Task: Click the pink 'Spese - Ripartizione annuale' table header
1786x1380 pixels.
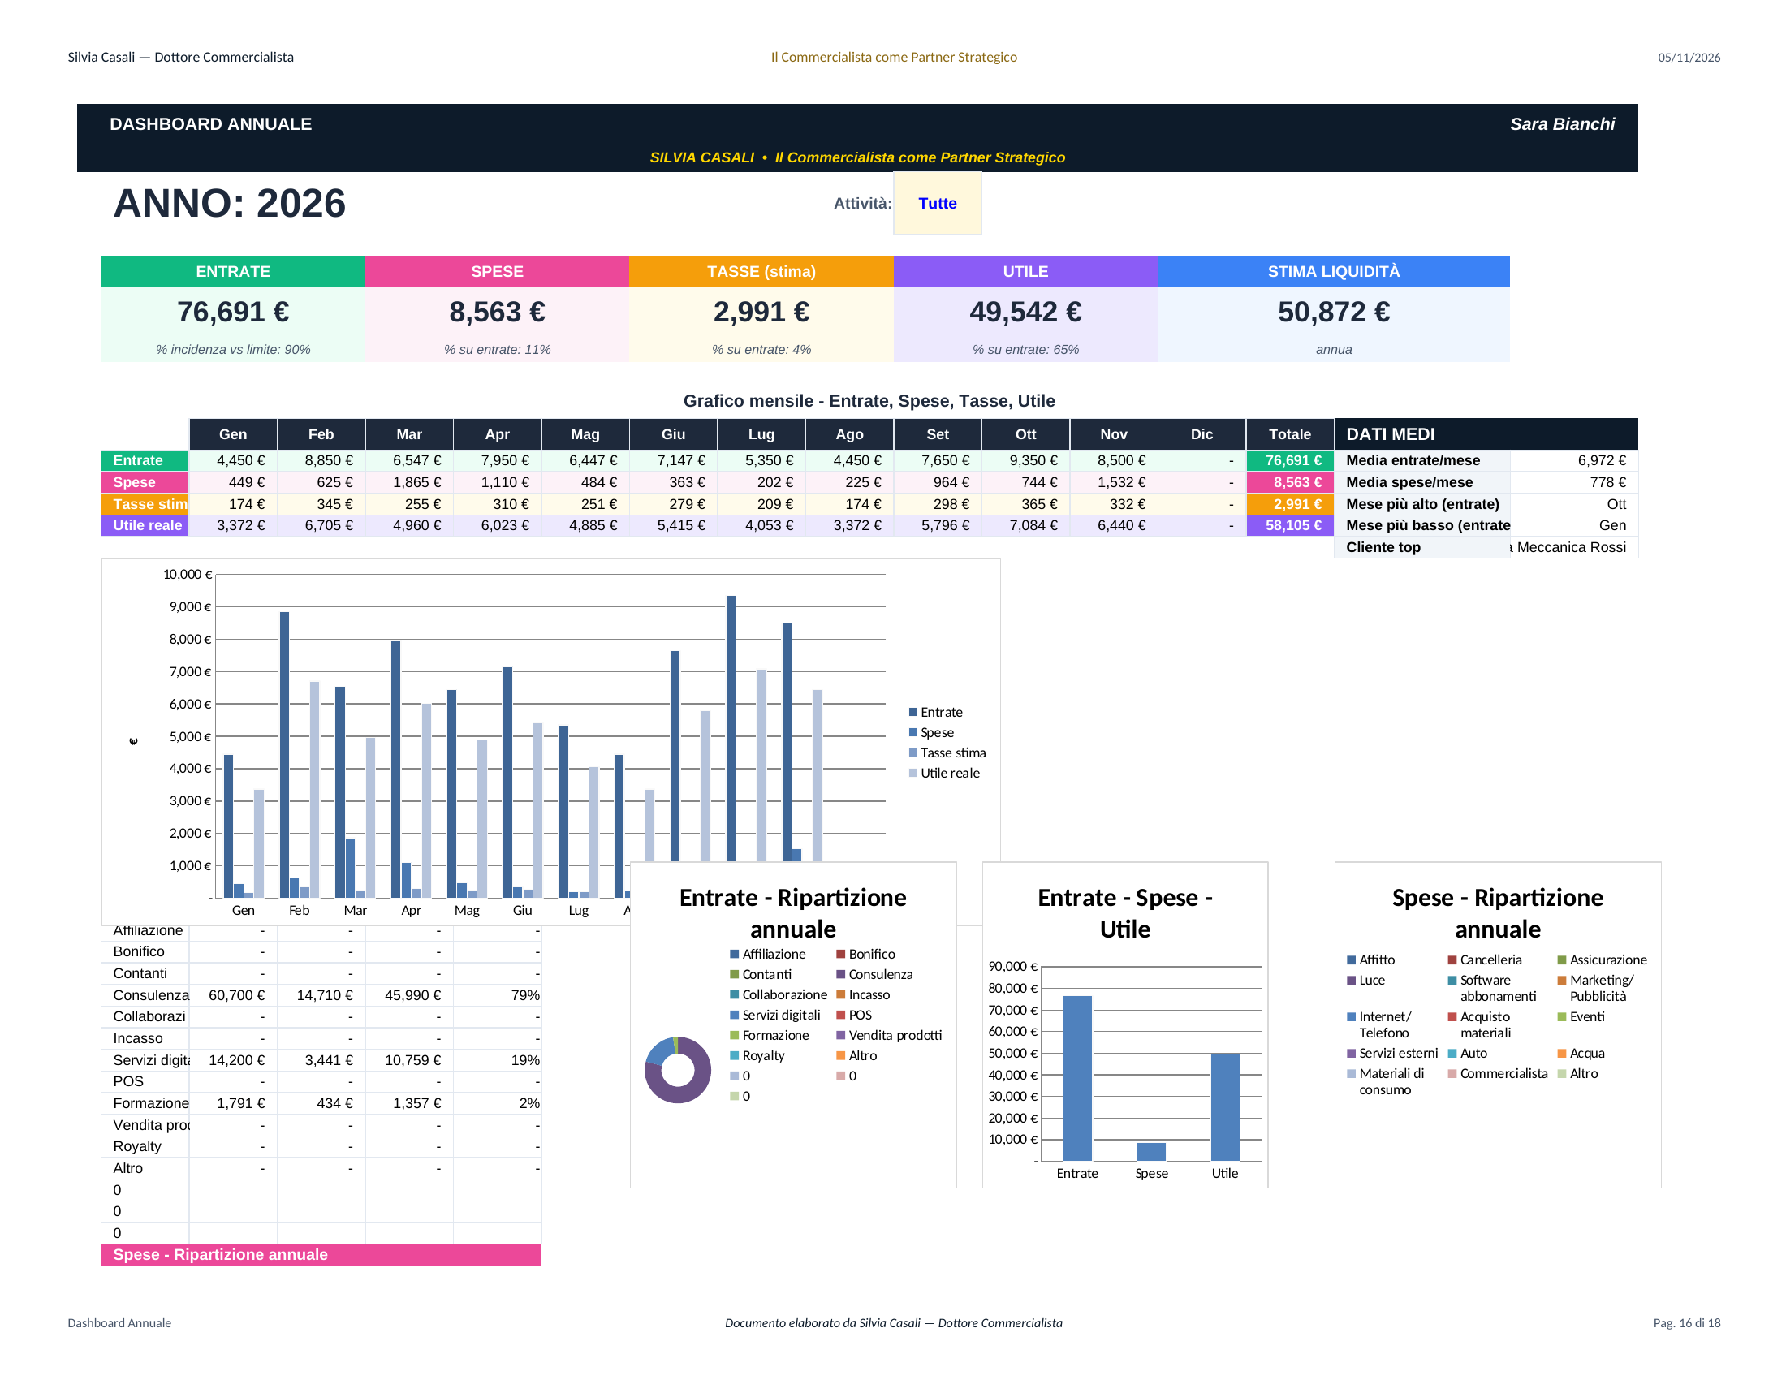Action: click(x=321, y=1256)
